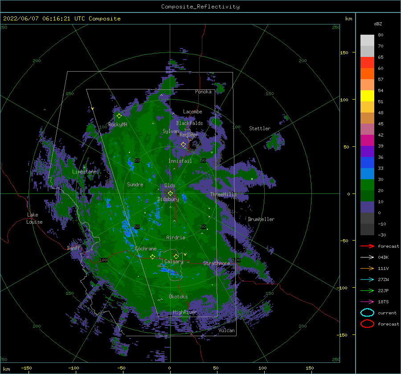Select the magenta 18TS arrow legend entry

point(367,302)
